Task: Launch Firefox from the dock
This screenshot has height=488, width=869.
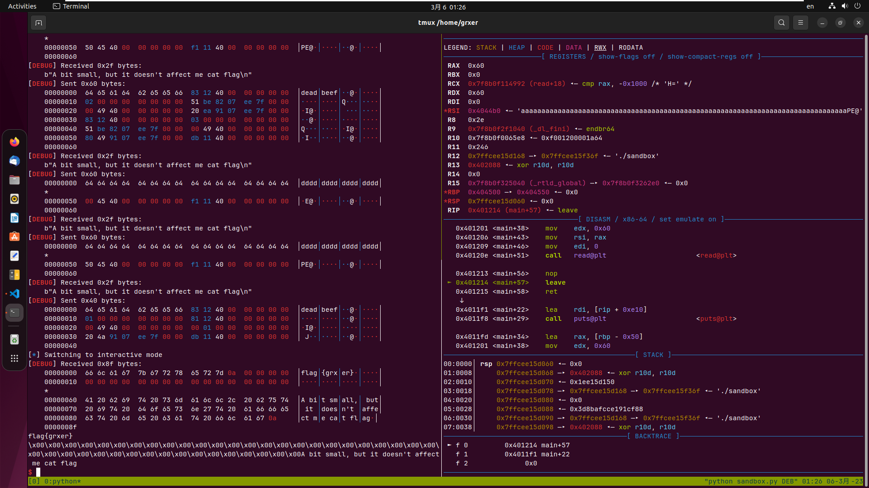Action: (x=14, y=142)
